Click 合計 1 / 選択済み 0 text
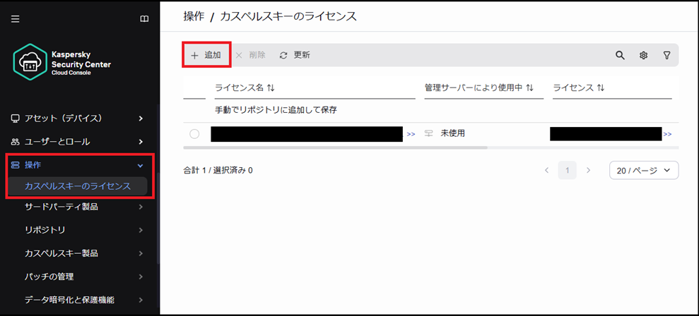The width and height of the screenshot is (699, 316). tap(218, 170)
